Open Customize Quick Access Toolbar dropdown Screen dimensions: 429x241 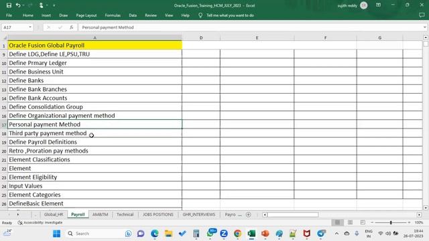point(54,5)
